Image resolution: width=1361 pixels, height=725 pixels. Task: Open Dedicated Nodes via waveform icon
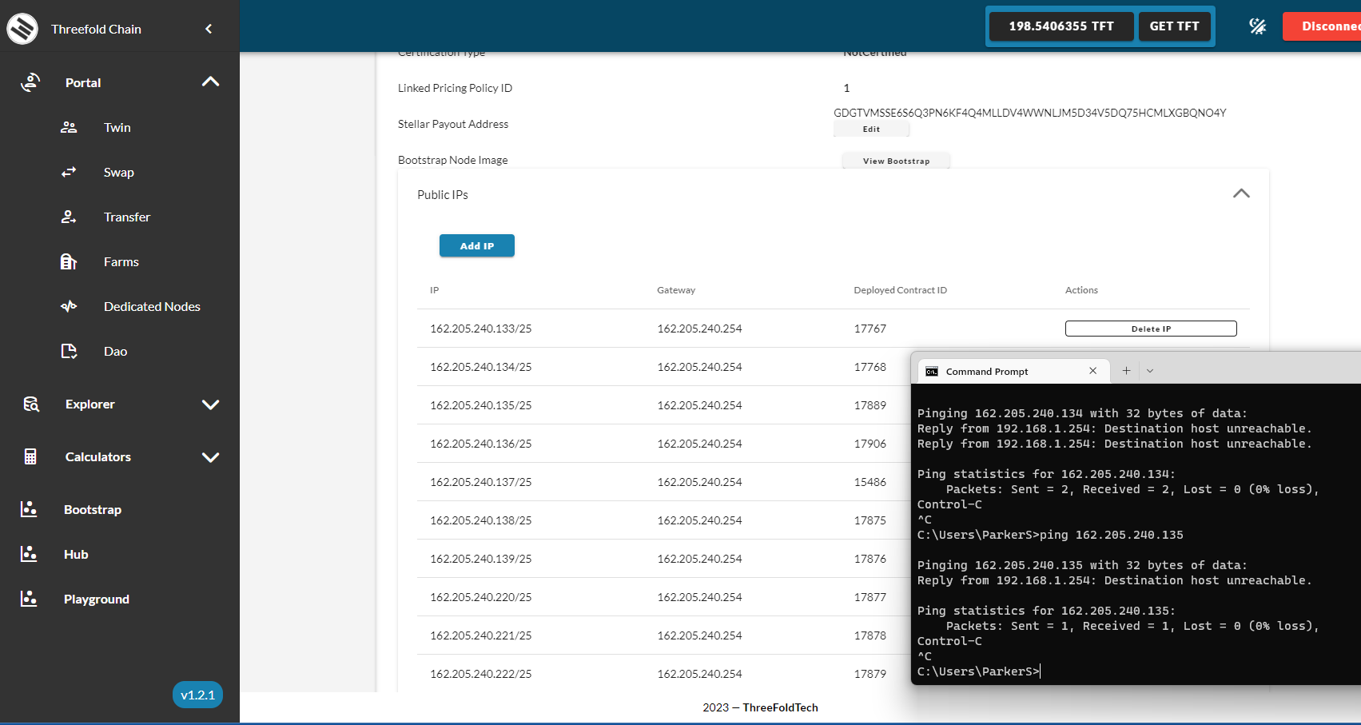[x=69, y=306]
